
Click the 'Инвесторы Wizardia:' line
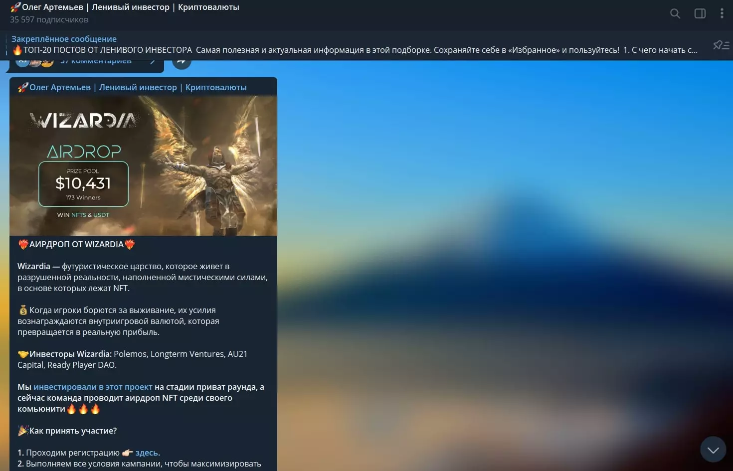click(133, 359)
